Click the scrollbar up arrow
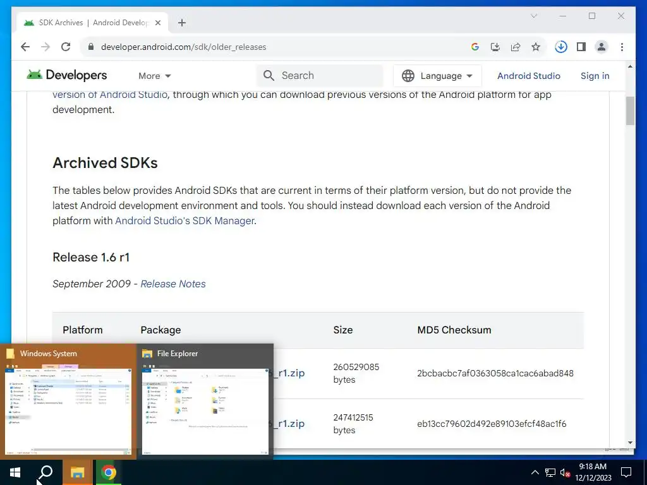 (x=630, y=66)
